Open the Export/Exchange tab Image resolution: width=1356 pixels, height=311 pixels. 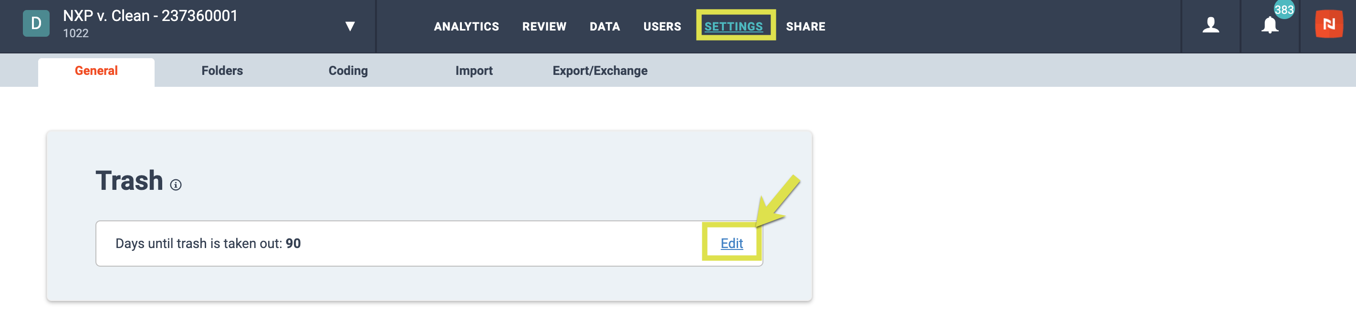pos(600,71)
